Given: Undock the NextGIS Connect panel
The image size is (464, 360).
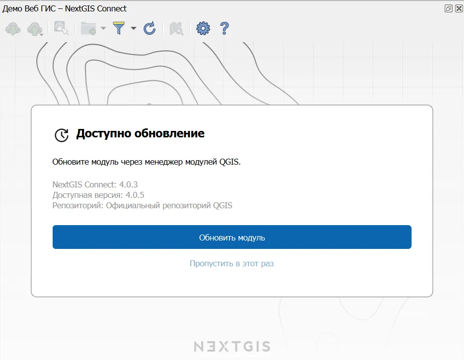Looking at the screenshot, I should (x=449, y=8).
